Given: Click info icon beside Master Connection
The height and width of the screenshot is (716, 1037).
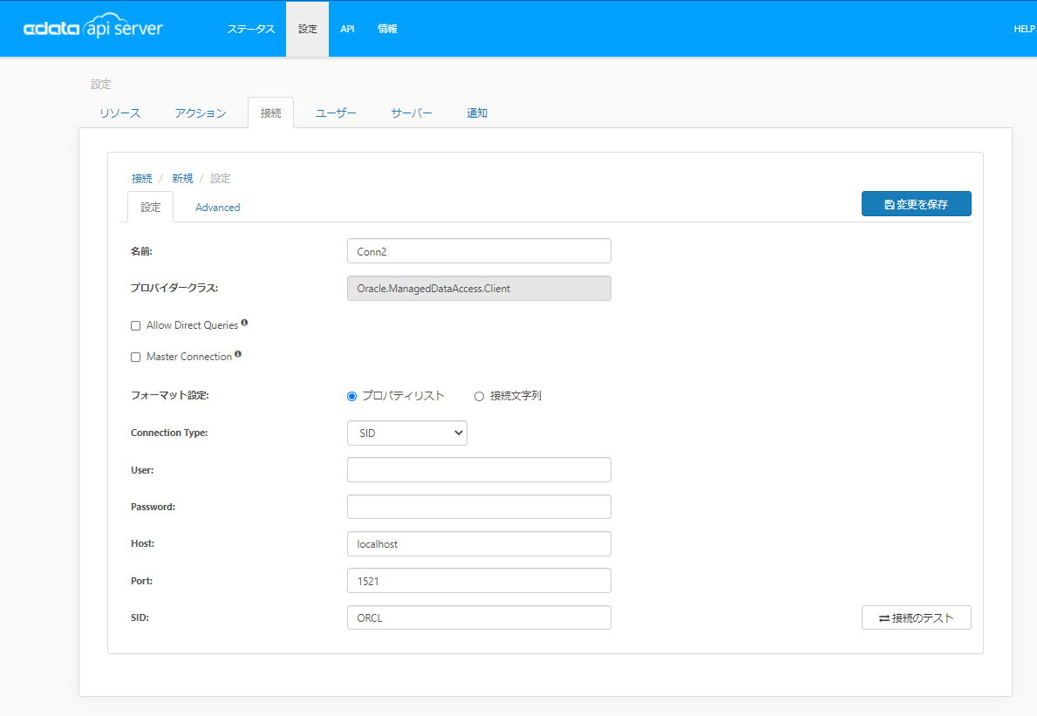Looking at the screenshot, I should pyautogui.click(x=238, y=355).
